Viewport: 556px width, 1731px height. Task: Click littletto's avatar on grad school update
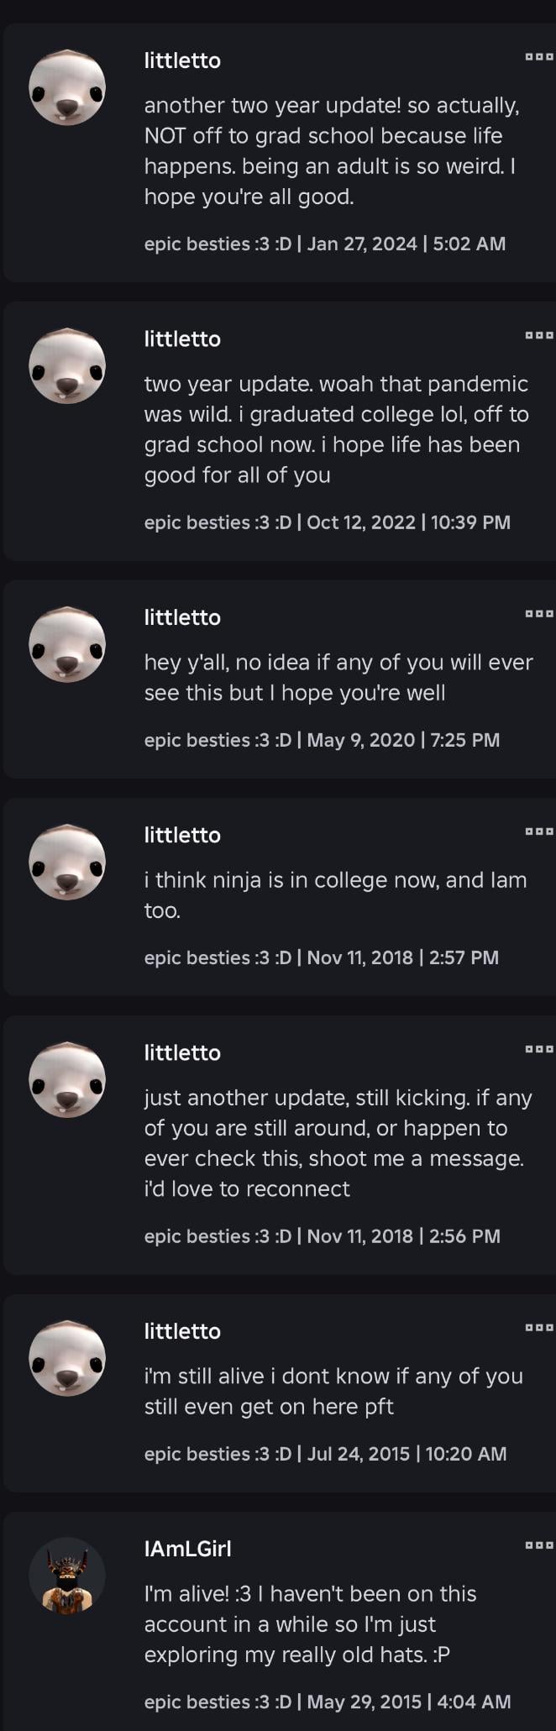(x=67, y=87)
